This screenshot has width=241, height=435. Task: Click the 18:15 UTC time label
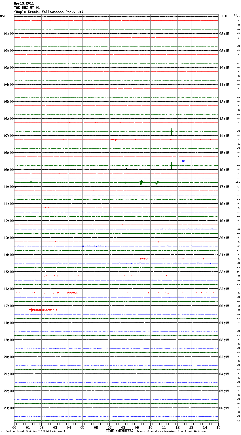224,204
